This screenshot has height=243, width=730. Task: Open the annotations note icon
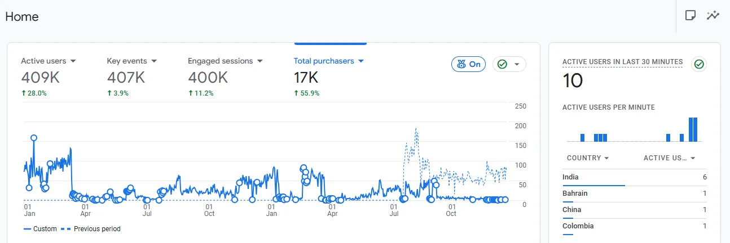pyautogui.click(x=690, y=15)
